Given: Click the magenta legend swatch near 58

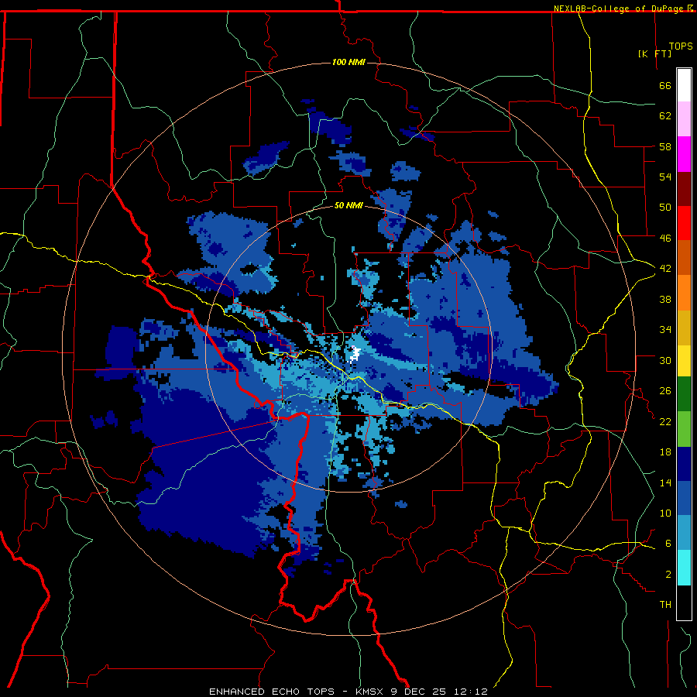Looking at the screenshot, I should [x=684, y=154].
